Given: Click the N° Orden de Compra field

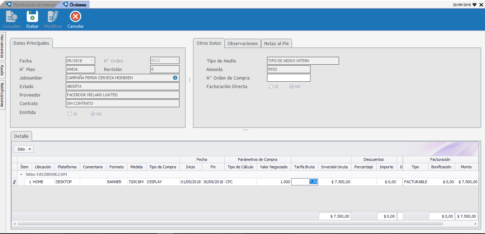Looking at the screenshot, I should click(288, 78).
